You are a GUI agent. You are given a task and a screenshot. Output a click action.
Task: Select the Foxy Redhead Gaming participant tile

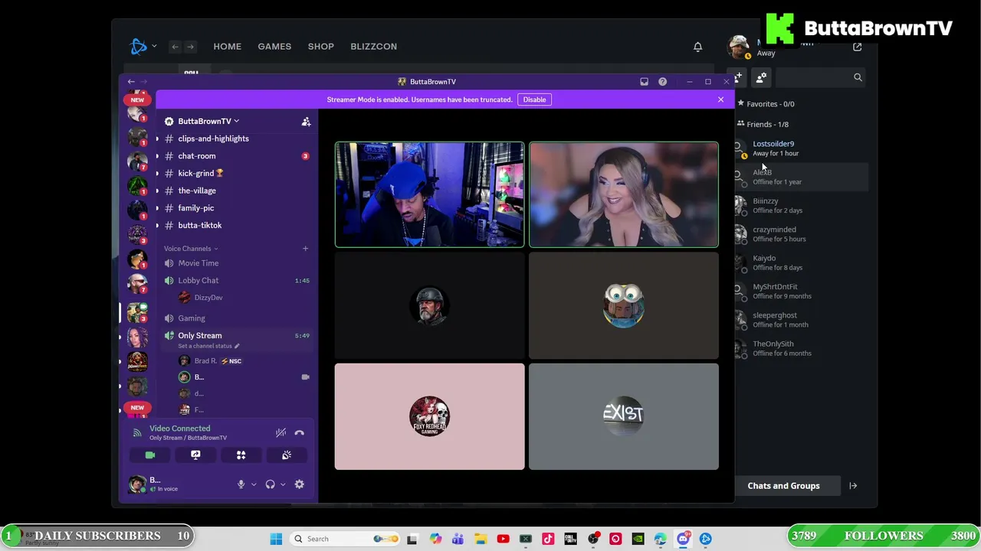point(429,416)
